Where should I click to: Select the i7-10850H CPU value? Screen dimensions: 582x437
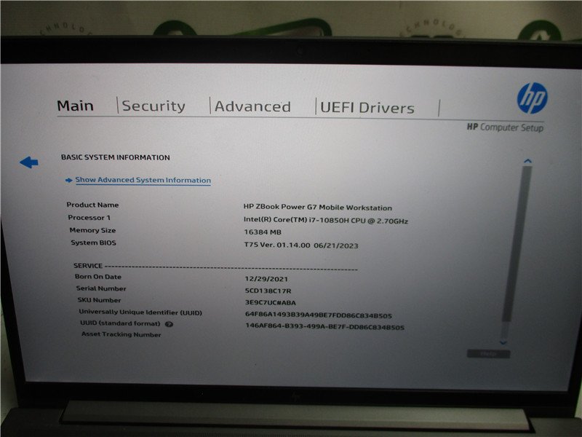pyautogui.click(x=326, y=221)
